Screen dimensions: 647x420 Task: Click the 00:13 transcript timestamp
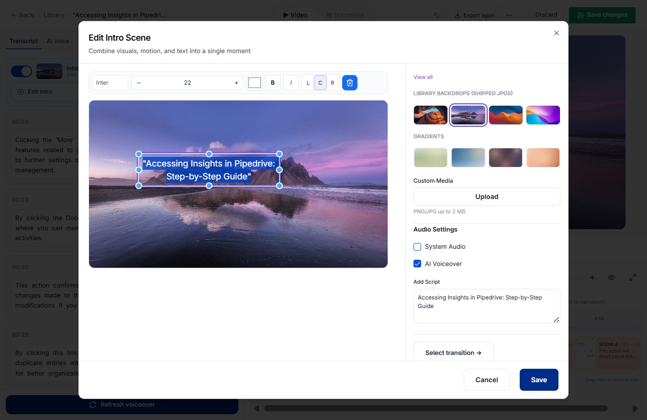pyautogui.click(x=20, y=200)
